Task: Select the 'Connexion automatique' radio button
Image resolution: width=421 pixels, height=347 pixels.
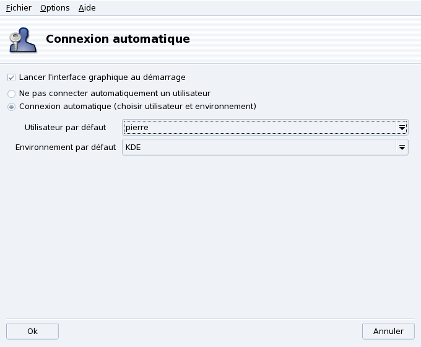Action: pyautogui.click(x=11, y=107)
